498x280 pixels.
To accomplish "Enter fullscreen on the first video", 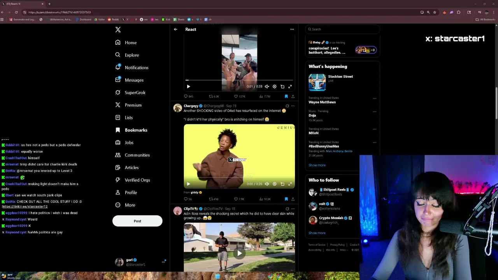I will tap(290, 86).
